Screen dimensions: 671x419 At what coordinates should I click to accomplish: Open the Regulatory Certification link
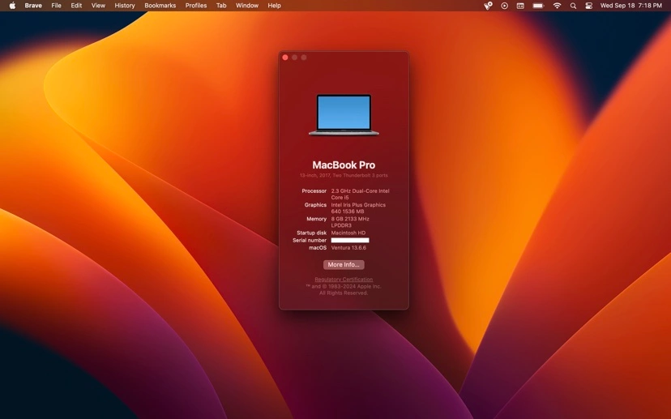[x=344, y=280]
